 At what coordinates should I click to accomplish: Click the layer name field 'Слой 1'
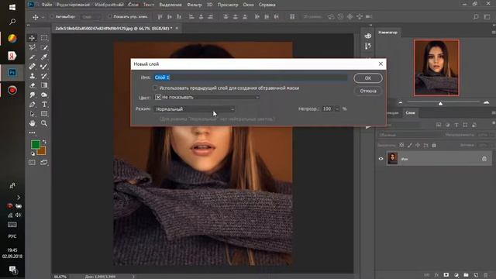[x=250, y=77]
